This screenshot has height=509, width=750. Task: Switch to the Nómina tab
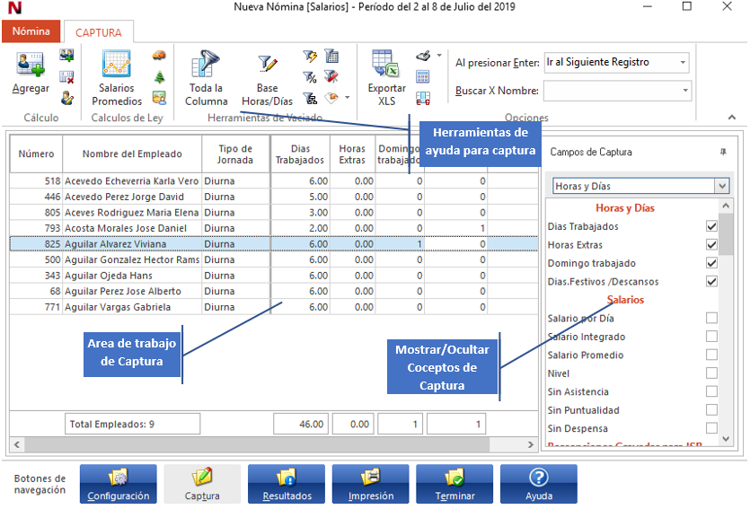31,31
